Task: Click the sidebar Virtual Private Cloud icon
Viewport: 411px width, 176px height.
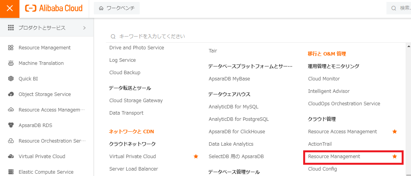Action: click(x=11, y=157)
